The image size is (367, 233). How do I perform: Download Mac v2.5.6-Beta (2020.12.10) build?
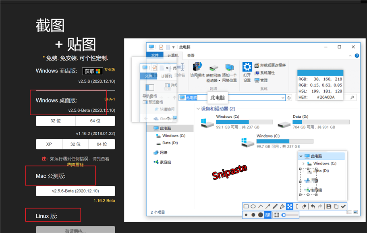click(75, 191)
